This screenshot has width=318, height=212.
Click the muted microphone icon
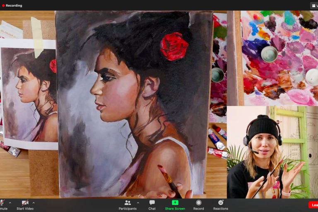2,202
